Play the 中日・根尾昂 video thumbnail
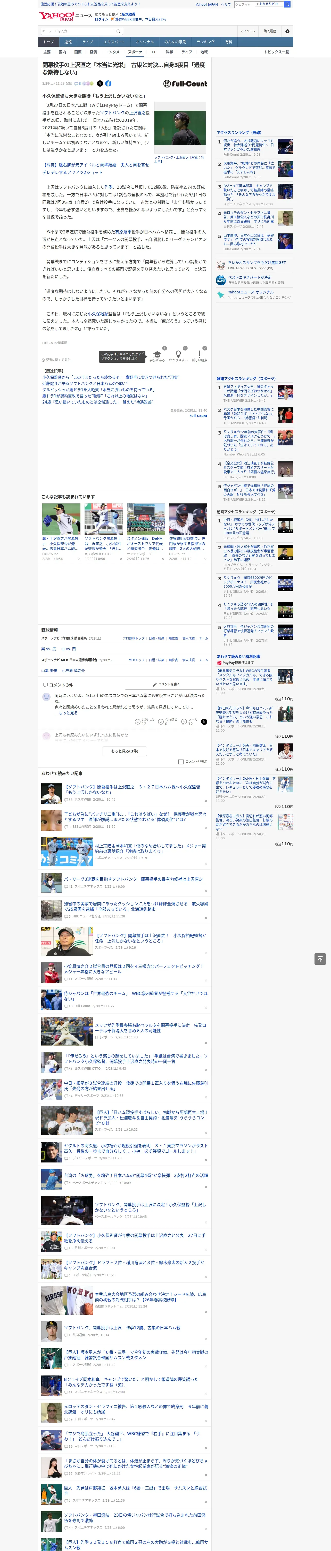 click(285, 525)
